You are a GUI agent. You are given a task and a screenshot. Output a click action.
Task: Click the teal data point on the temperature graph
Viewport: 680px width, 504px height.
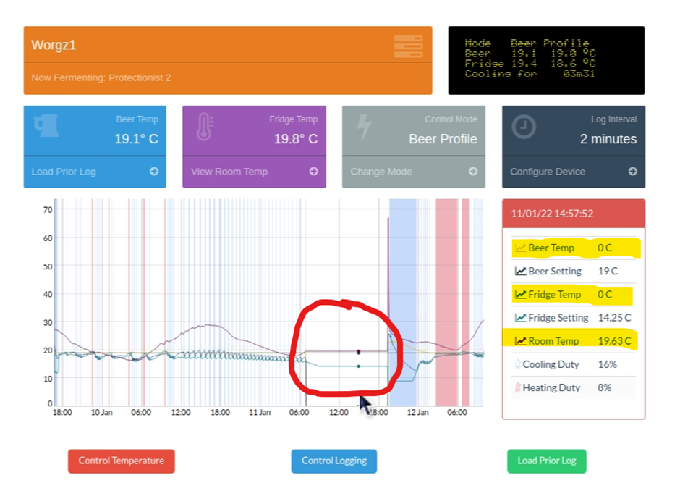click(358, 366)
